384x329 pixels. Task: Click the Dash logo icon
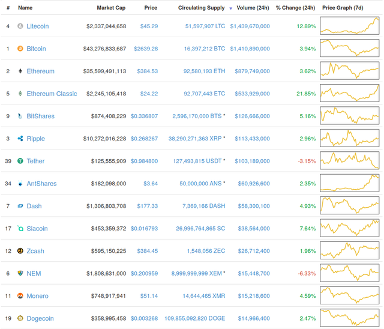pos(20,206)
